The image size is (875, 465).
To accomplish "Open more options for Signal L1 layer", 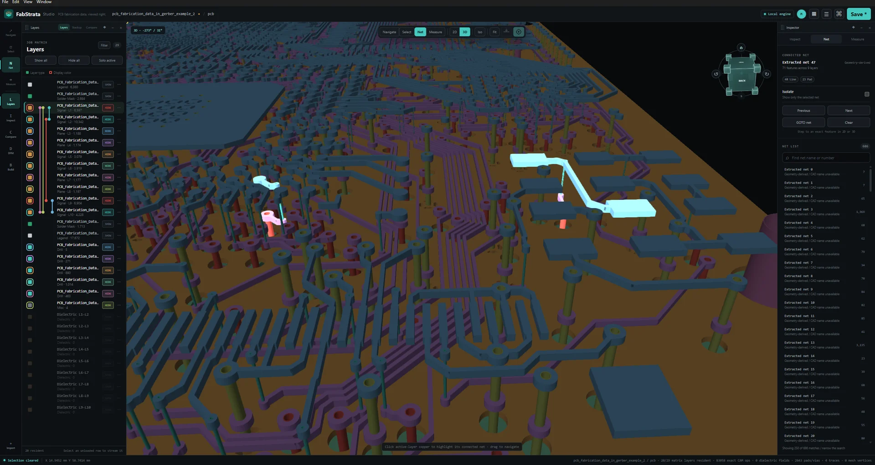I will (119, 108).
